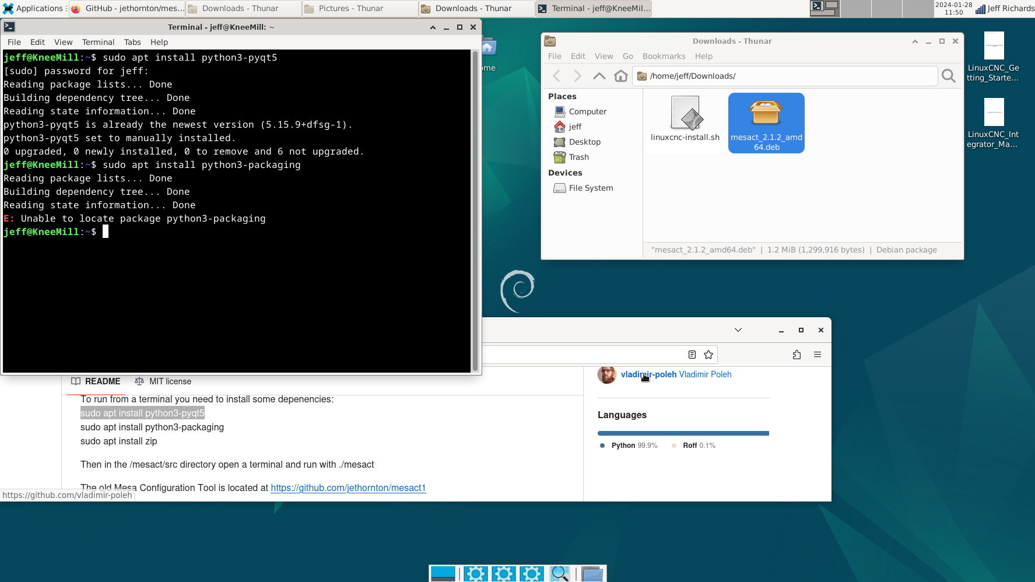This screenshot has height=582, width=1035.
Task: Open Firefox hamburger application menu
Action: 818,355
